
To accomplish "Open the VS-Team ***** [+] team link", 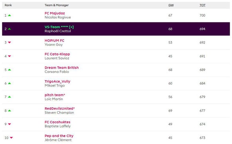I will tap(59, 27).
